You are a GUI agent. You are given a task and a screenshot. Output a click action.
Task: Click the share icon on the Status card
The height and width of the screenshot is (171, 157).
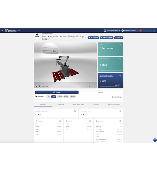(120, 45)
